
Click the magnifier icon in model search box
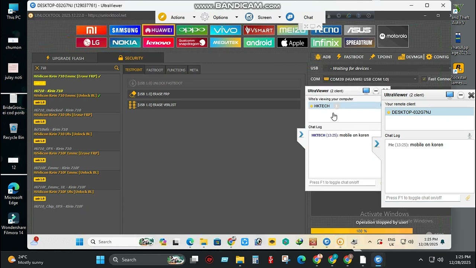tap(116, 68)
